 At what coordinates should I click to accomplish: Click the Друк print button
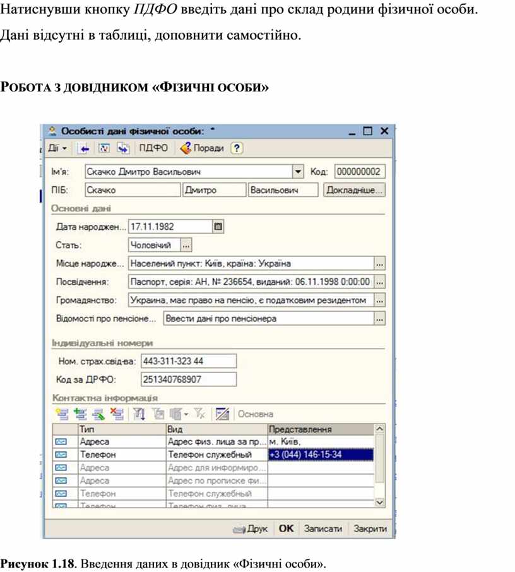point(251,528)
